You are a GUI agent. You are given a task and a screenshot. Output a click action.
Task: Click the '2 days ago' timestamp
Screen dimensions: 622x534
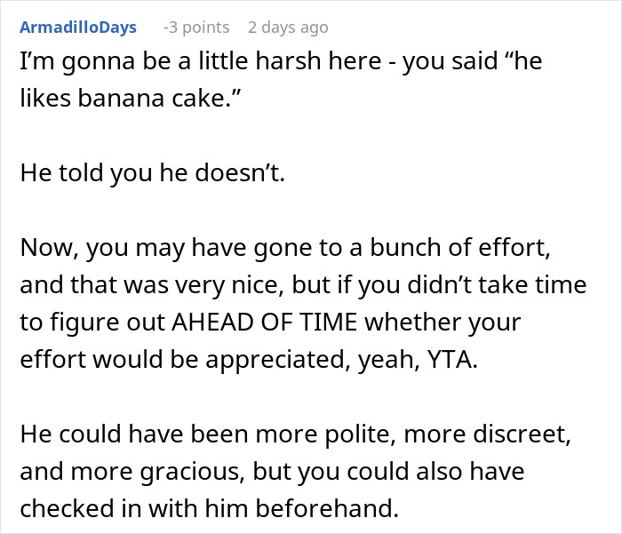288,28
